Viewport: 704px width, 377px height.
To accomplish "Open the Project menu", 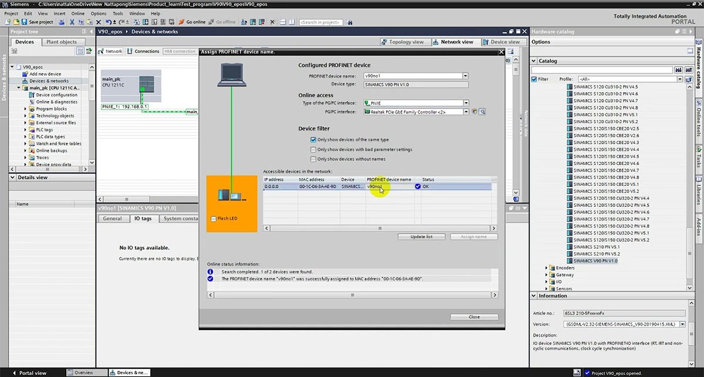I will (11, 13).
